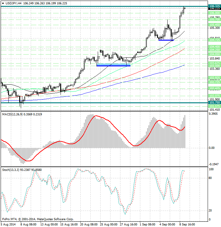Click the MACD -0.1947 scale value
The image size is (221, 227).
pyautogui.click(x=214, y=164)
